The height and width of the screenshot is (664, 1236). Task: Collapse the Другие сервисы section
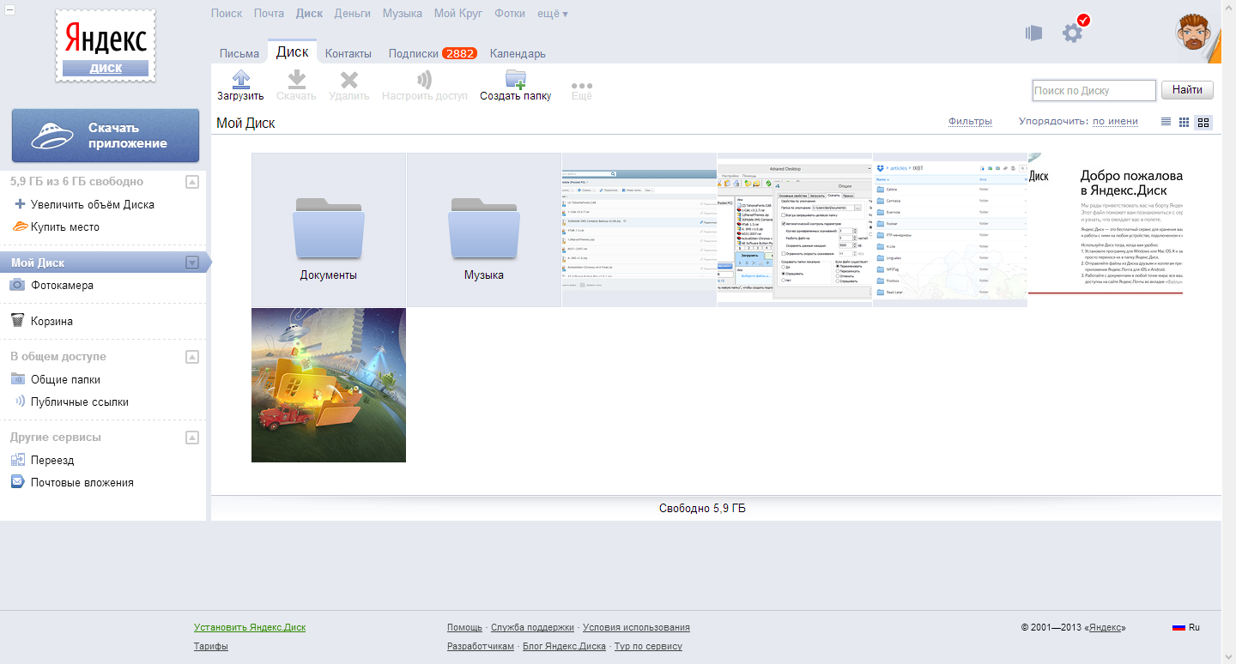192,438
